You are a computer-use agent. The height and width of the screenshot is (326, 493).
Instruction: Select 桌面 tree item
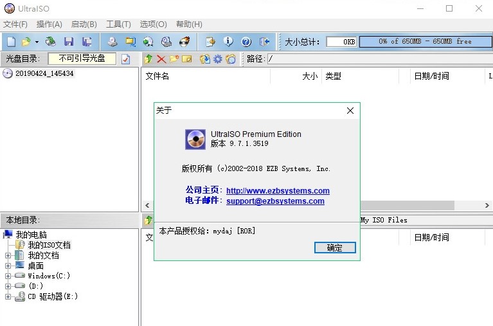point(35,266)
